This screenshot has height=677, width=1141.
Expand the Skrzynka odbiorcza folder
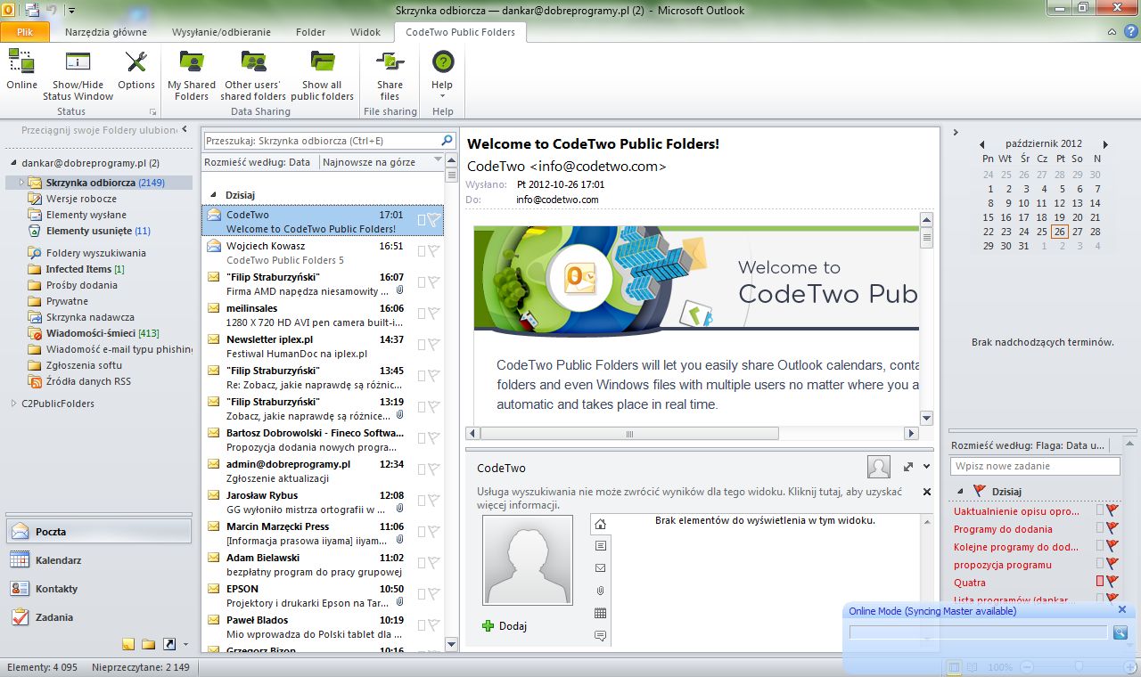coord(21,183)
